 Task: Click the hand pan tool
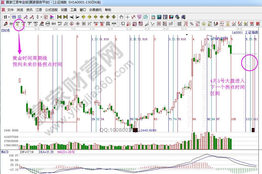(x=121, y=17)
